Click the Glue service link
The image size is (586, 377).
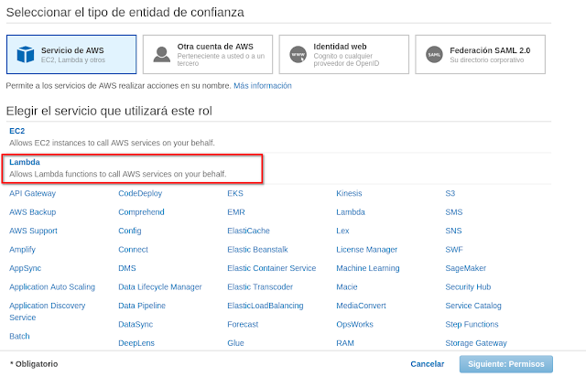pos(235,343)
